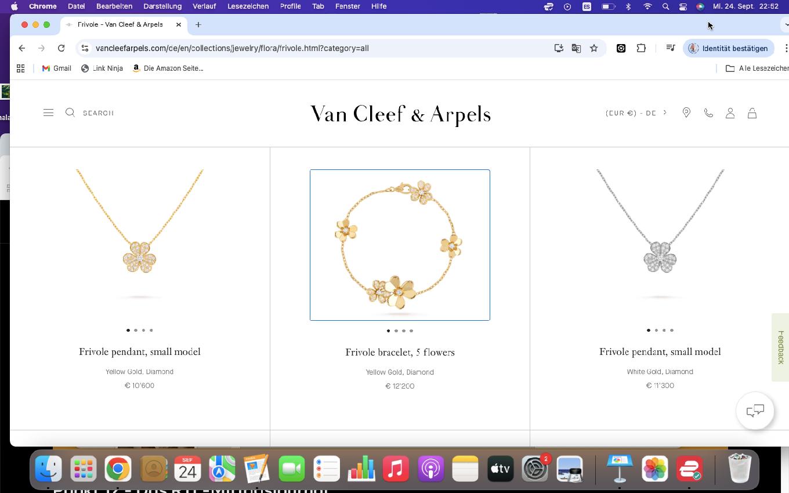Open the hamburger navigation menu
This screenshot has height=493, width=789.
click(48, 113)
